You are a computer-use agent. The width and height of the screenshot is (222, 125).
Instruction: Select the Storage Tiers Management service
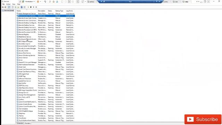45,95
